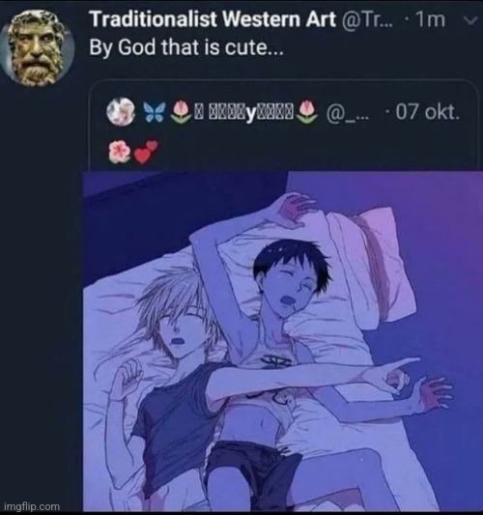Click the first tulip emoji in username

182,112
